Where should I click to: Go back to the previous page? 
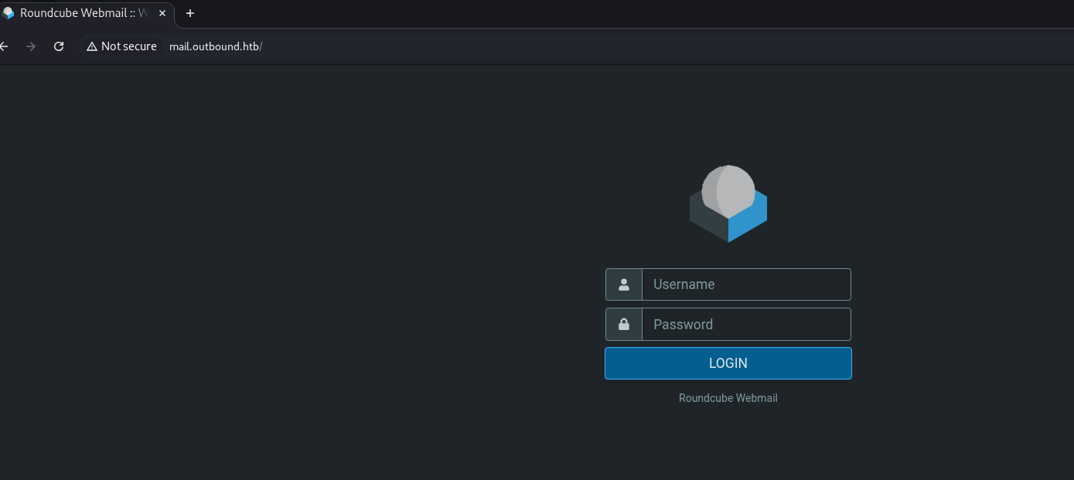point(4,46)
